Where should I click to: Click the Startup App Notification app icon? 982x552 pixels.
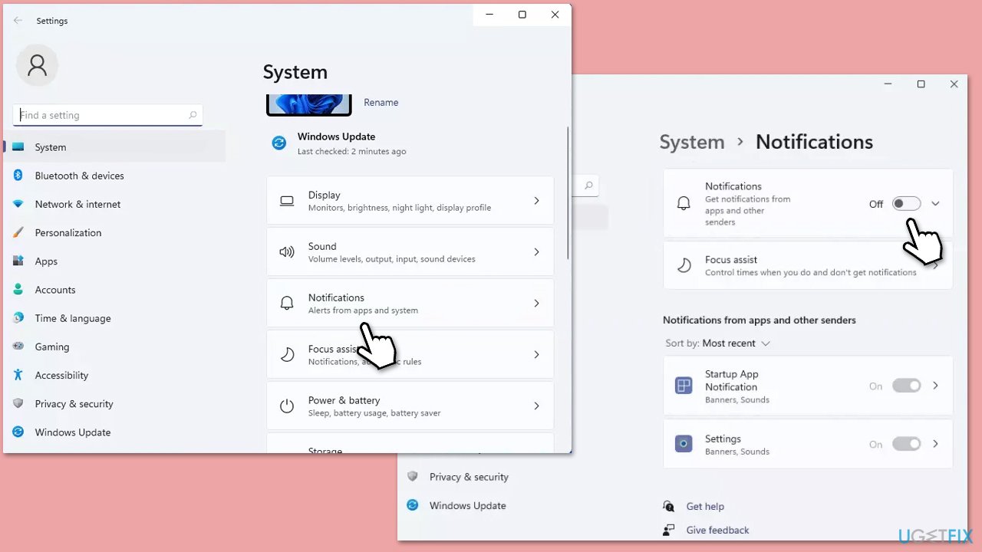[683, 386]
